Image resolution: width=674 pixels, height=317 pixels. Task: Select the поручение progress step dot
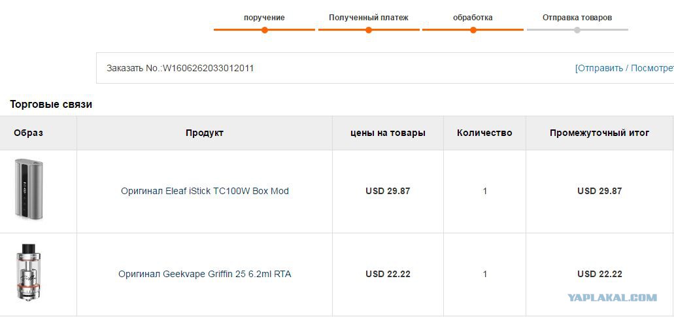pos(264,30)
